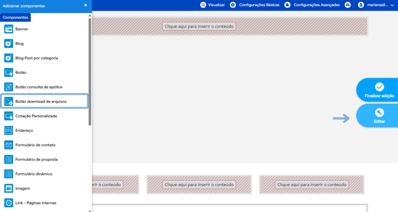Viewport: 398px width, 212px height.
Task: Close the Adicionar componentes panel
Action: point(86,5)
